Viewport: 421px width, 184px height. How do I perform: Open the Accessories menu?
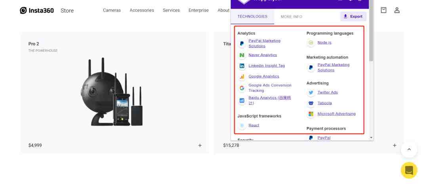142,10
